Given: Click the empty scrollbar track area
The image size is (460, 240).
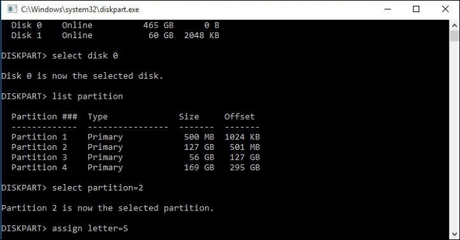Looking at the screenshot, I should [455, 135].
